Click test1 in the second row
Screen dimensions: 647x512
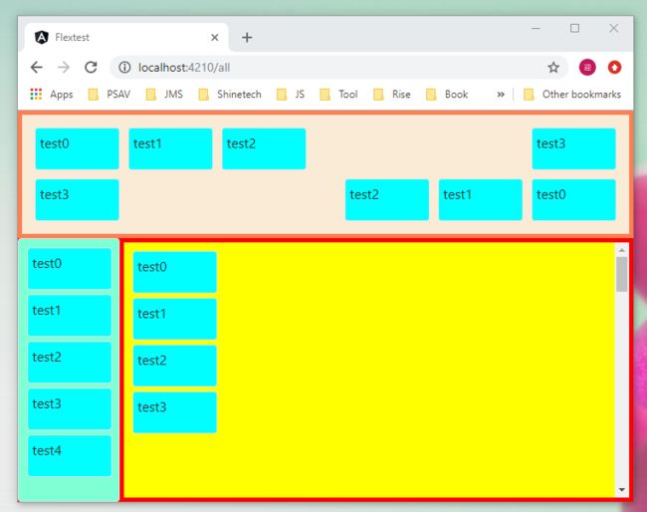[x=481, y=200]
